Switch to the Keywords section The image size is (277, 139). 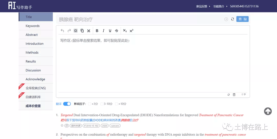(36, 26)
